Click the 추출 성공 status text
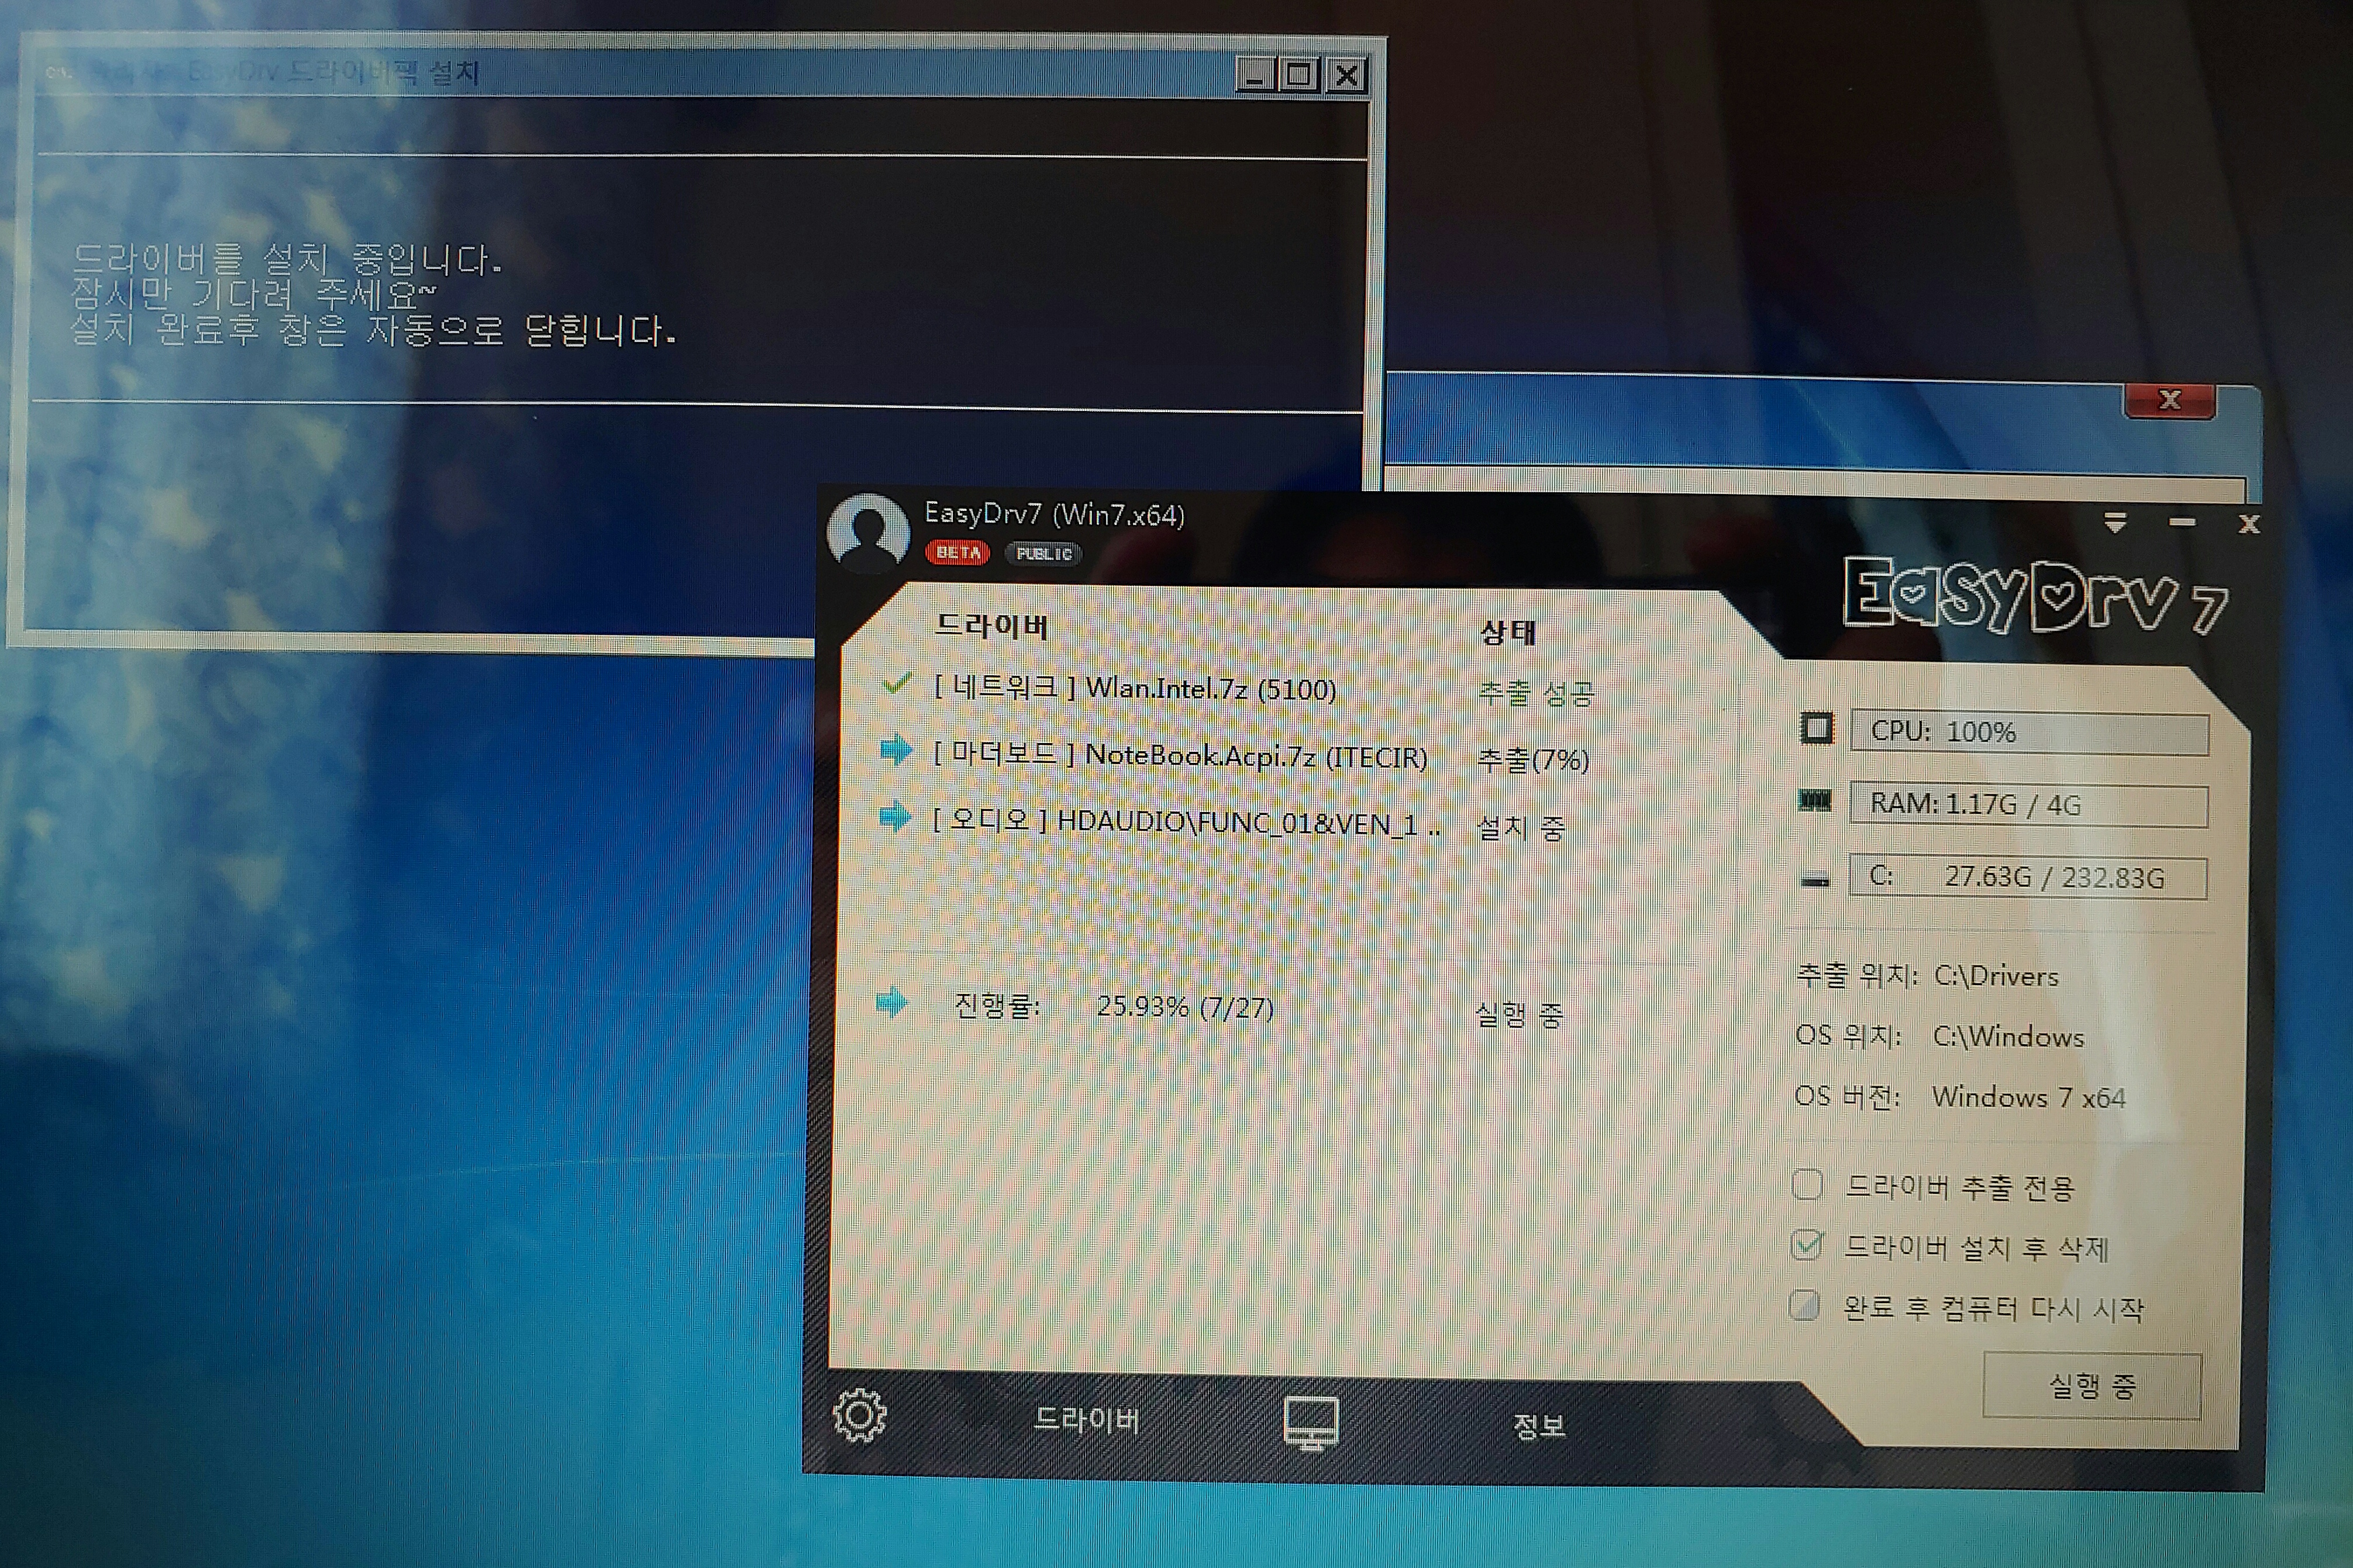 (1536, 693)
